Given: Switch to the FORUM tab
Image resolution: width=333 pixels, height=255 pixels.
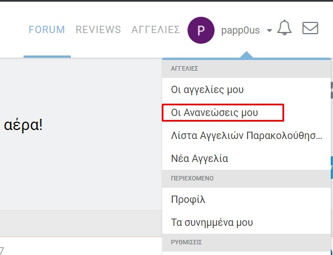Looking at the screenshot, I should (47, 30).
